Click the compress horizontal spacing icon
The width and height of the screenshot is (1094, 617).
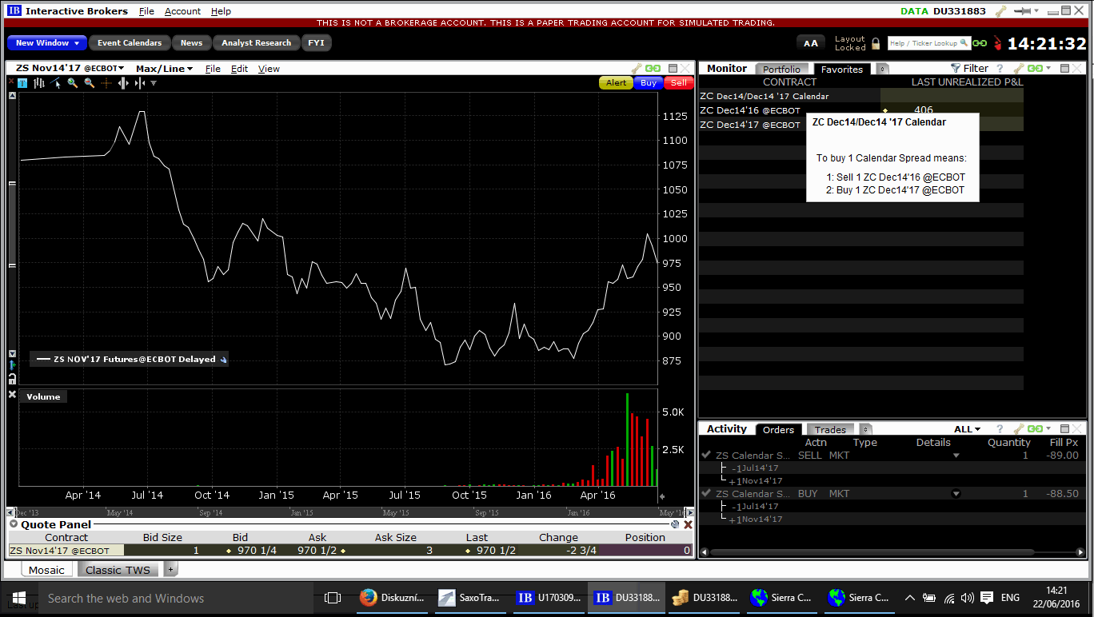point(140,83)
